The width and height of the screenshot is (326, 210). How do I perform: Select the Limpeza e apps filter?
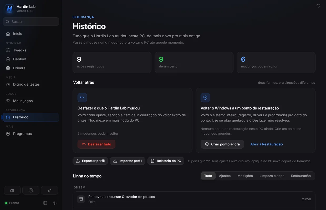(x=272, y=176)
